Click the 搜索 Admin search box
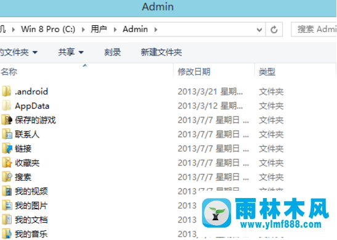The height and width of the screenshot is (240, 337). click(314, 29)
